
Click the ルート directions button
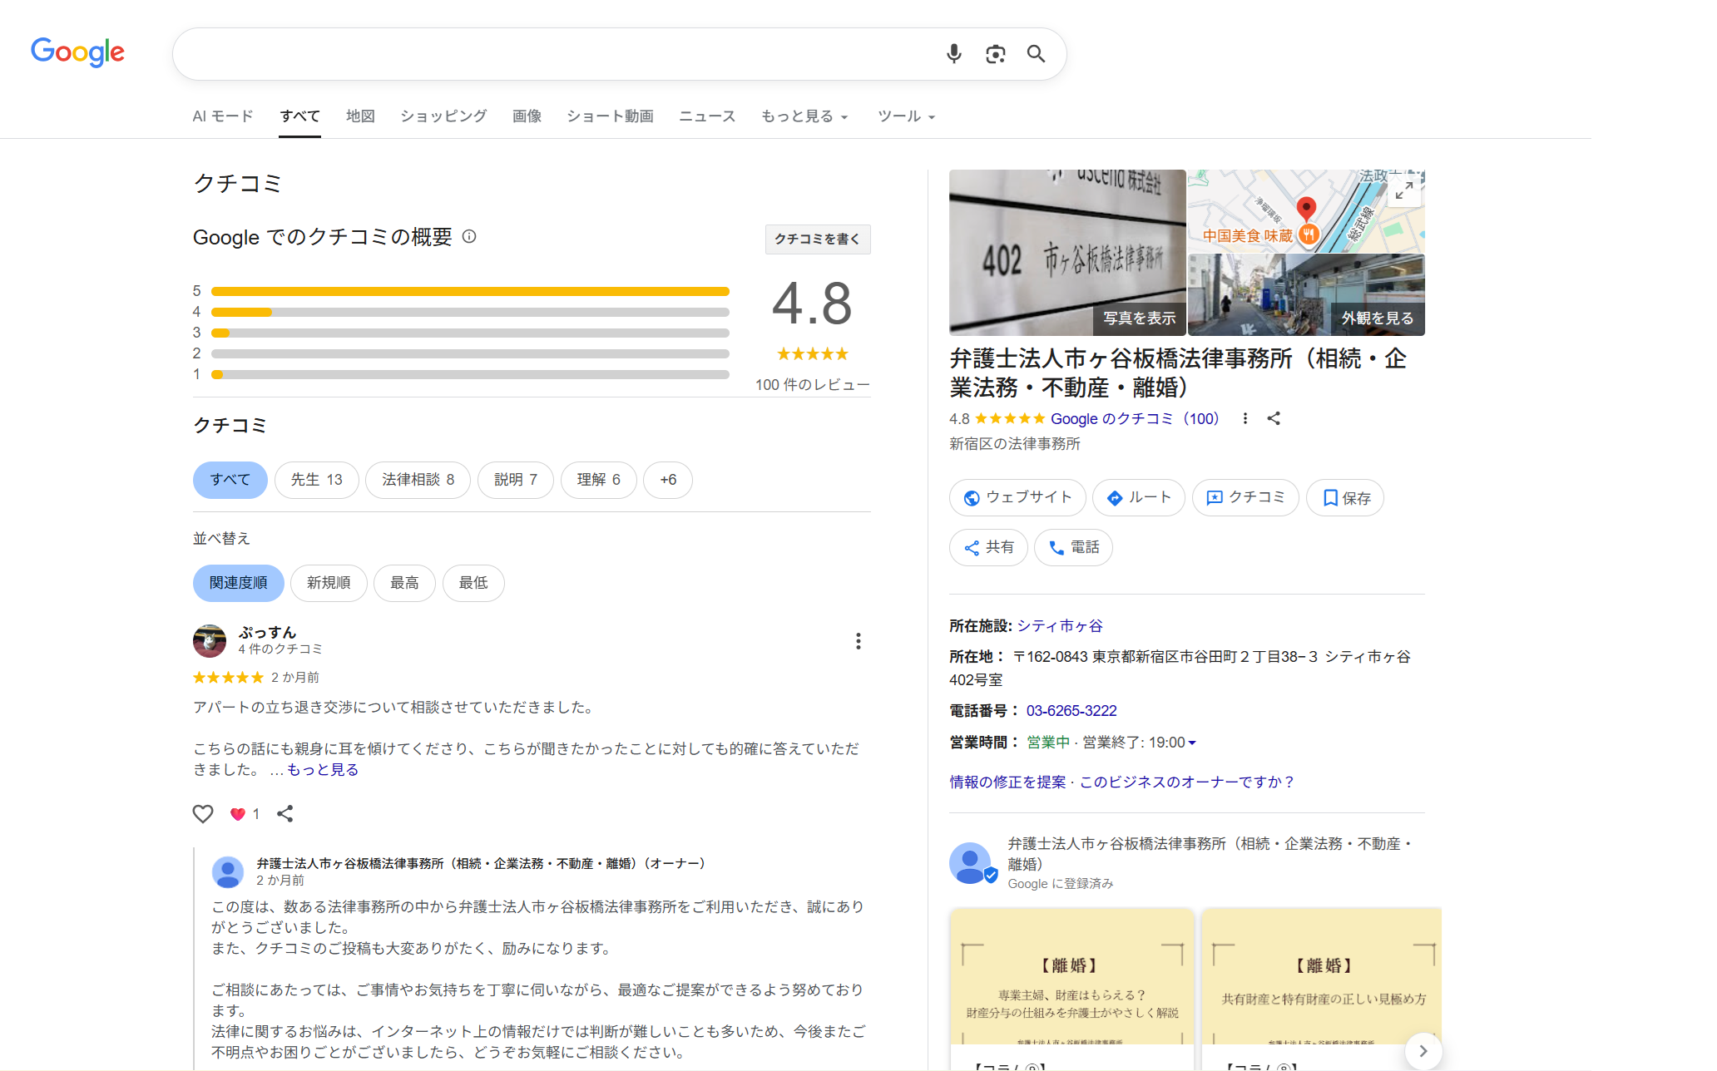coord(1139,497)
